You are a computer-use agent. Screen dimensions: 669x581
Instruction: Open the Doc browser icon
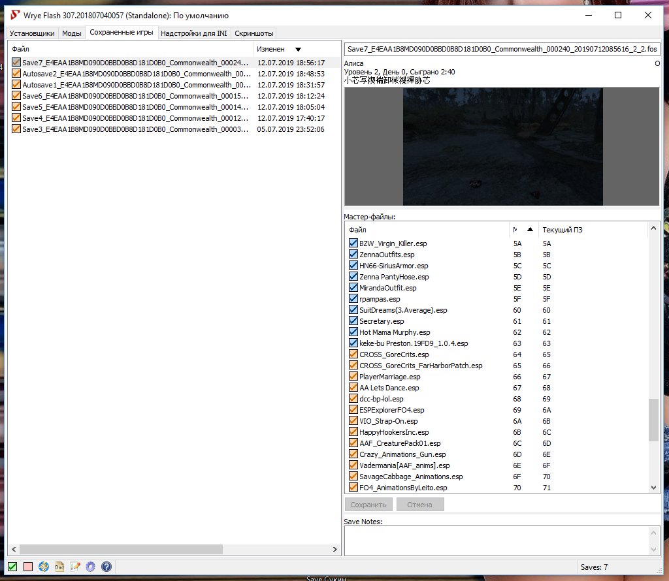click(x=59, y=567)
